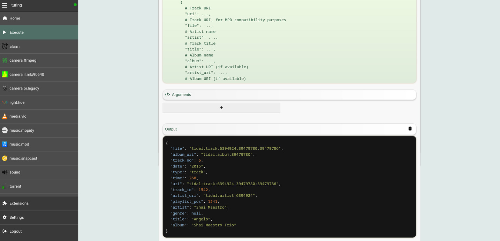500x241 pixels.
Task: Copy the Output with the clipboard icon
Action: click(x=410, y=129)
